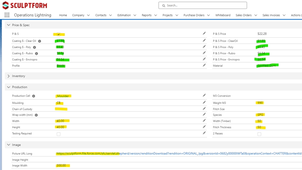Open the Projects tab
302x170 pixels.
(168, 15)
